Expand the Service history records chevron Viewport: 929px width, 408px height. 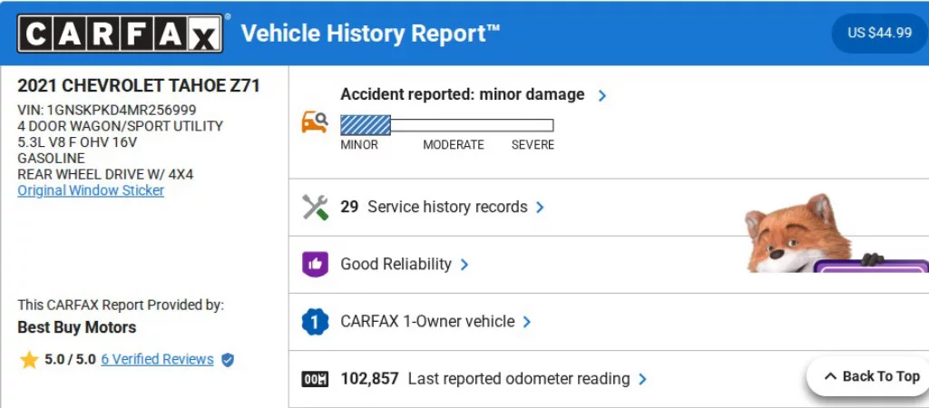(x=540, y=208)
